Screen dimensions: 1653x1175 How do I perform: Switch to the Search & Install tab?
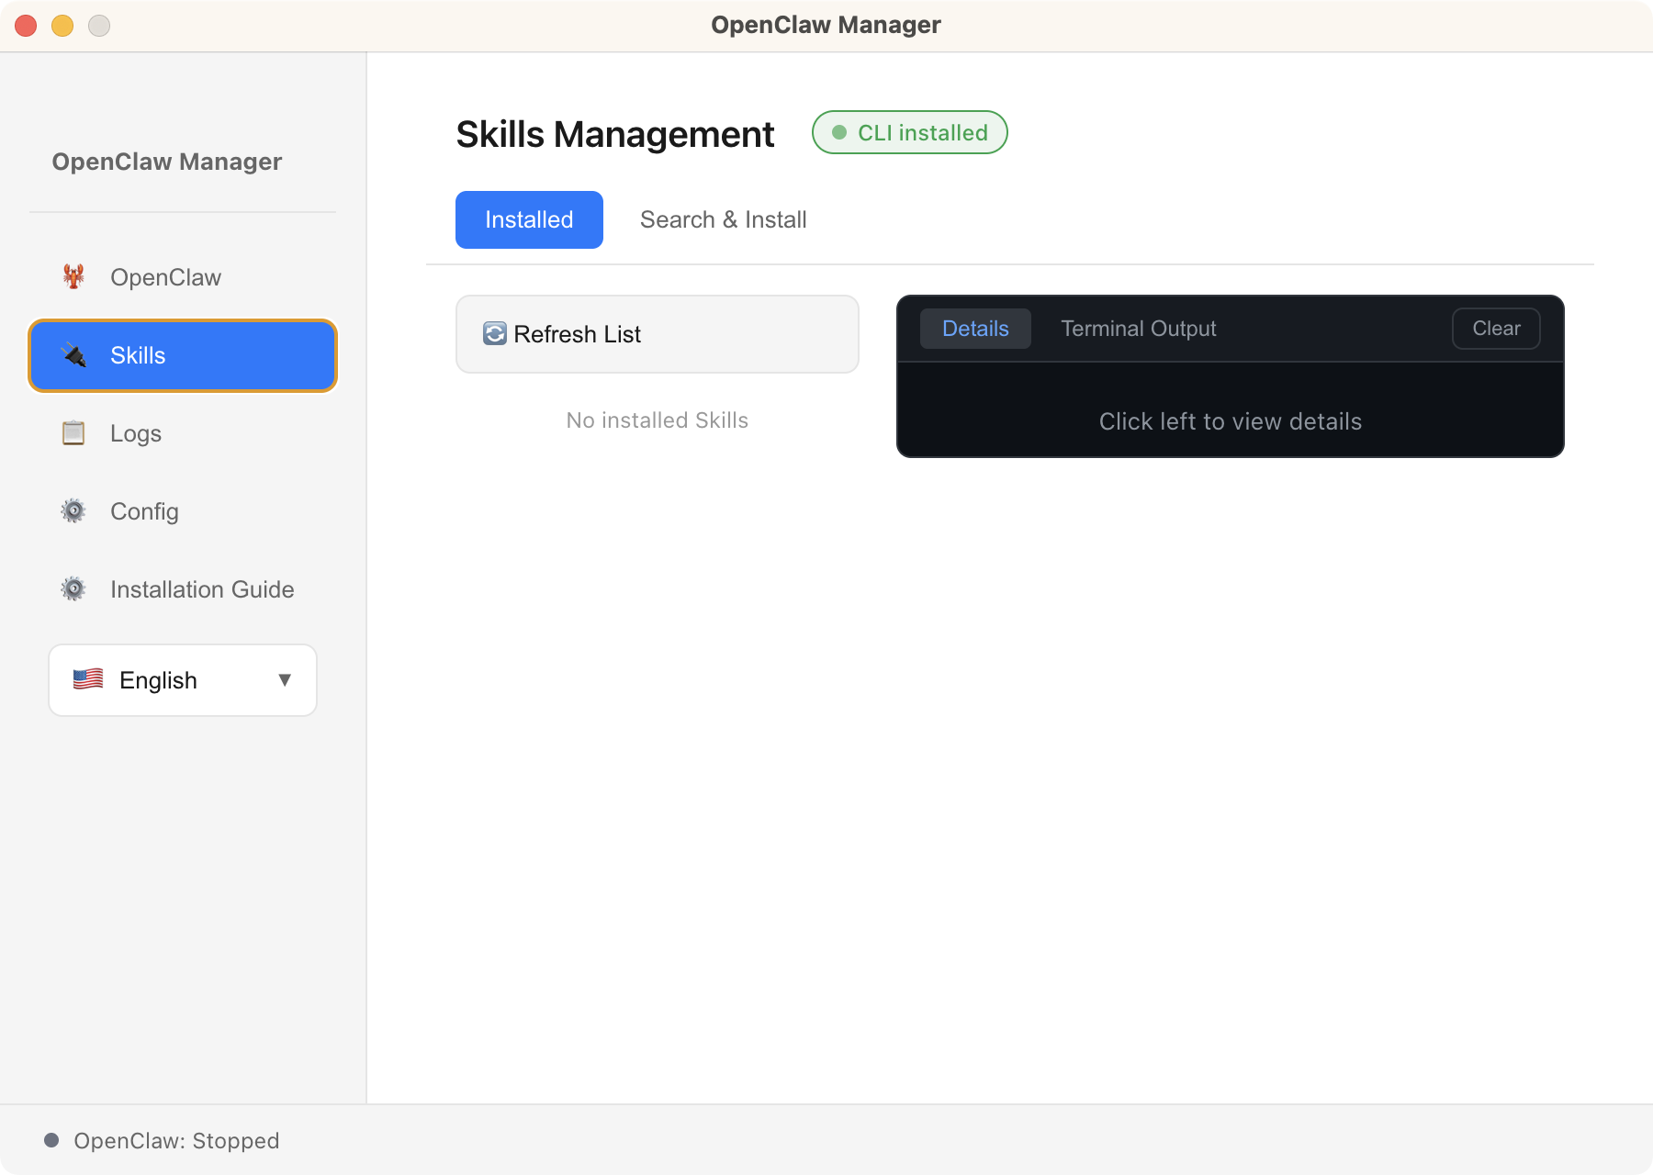(723, 219)
